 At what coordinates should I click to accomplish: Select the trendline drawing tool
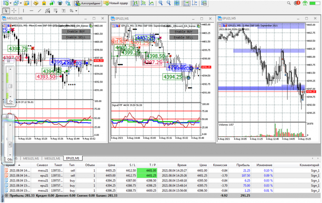39,11
